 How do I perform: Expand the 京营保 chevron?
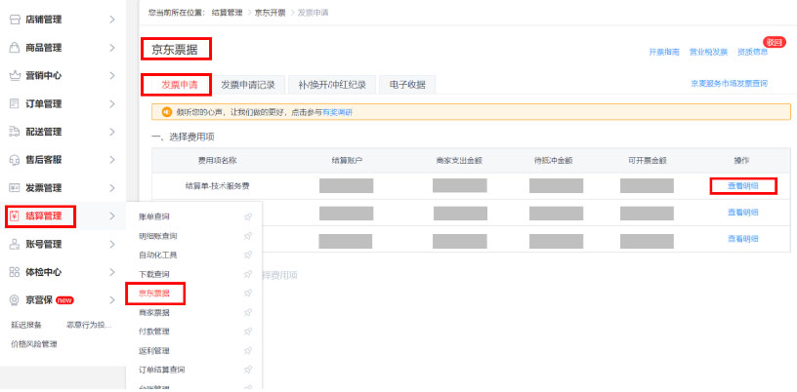tap(112, 300)
